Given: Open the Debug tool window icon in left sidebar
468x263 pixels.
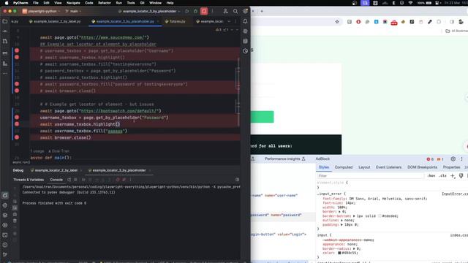Looking at the screenshot, I should (x=5, y=196).
